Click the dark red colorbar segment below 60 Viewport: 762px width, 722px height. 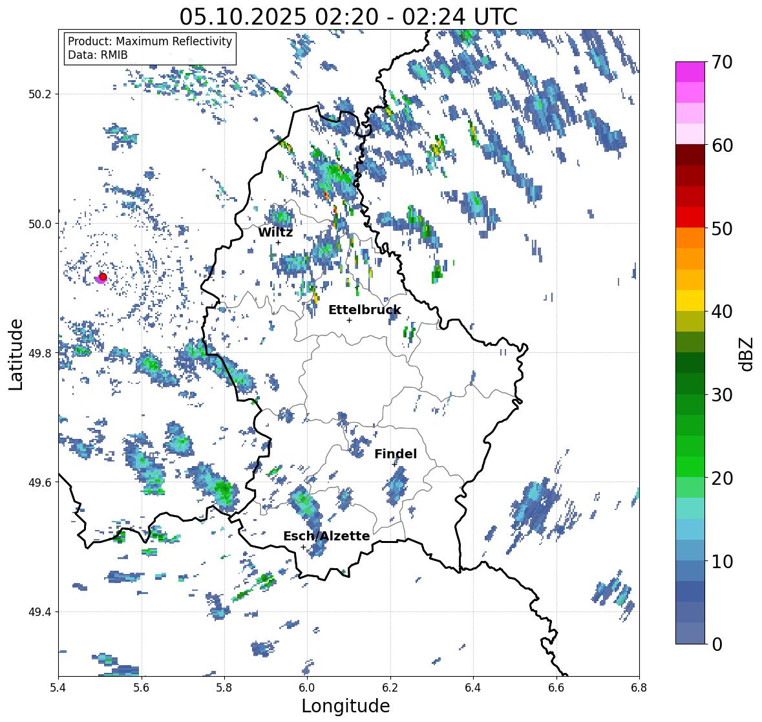click(x=690, y=154)
